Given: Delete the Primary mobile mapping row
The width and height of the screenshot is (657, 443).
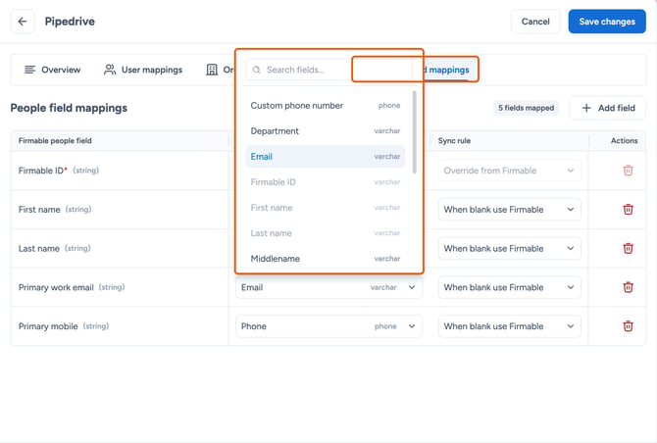Looking at the screenshot, I should click(x=628, y=326).
